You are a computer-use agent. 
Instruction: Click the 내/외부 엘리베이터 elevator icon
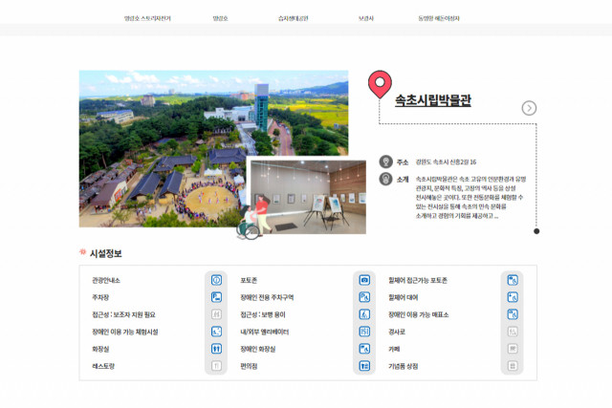(x=364, y=332)
